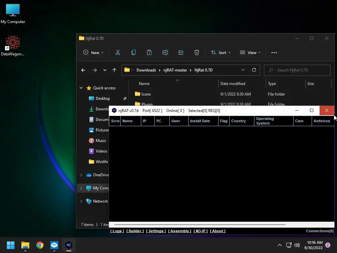Open the New dropdown in Explorer
The image size is (337, 253).
tap(93, 52)
